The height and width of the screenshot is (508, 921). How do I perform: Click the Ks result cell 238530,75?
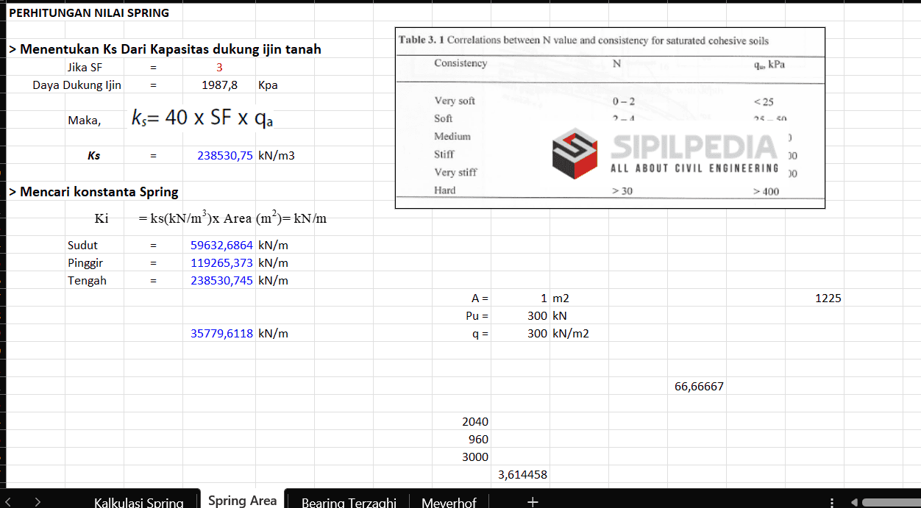coord(224,156)
